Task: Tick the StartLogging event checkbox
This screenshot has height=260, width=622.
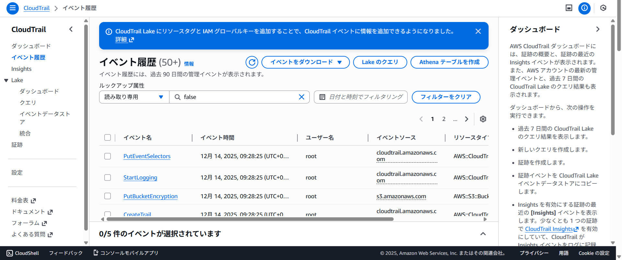Action: [108, 178]
